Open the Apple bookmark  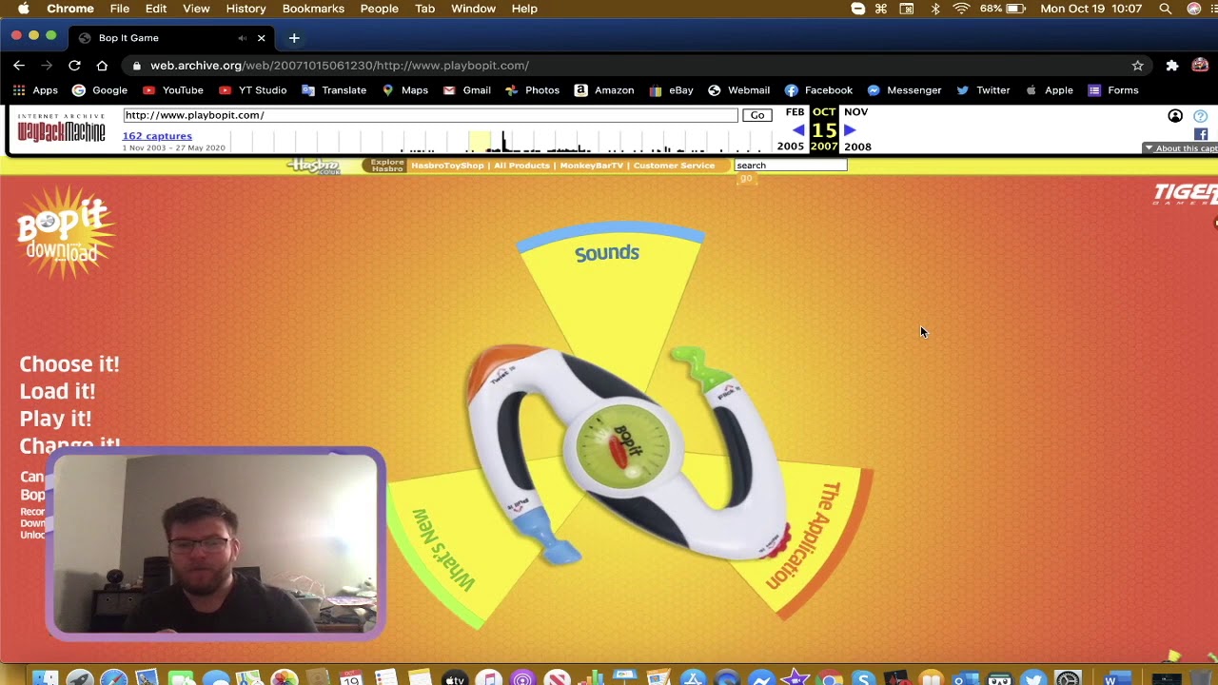(1049, 90)
